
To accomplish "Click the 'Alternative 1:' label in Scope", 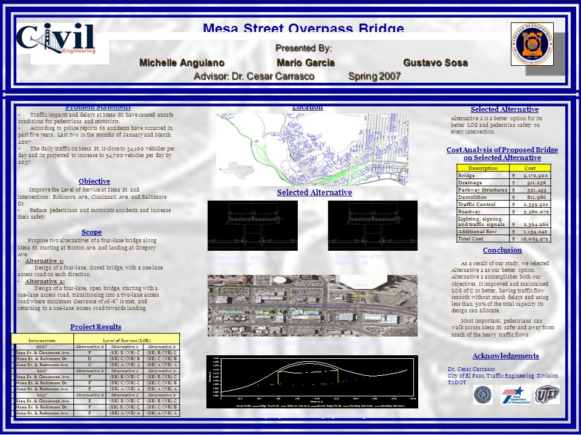I will pyautogui.click(x=44, y=261).
